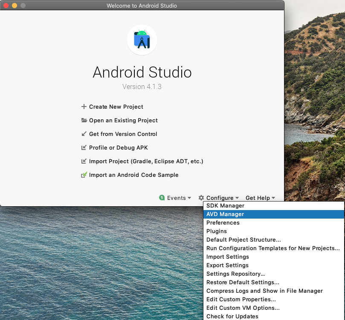The image size is (345, 320).
Task: Click the Android Studio logo icon
Action: click(x=142, y=40)
